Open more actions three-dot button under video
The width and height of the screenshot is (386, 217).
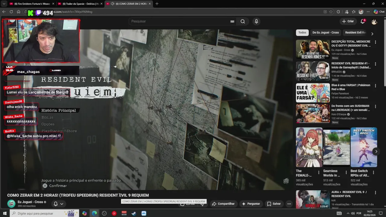pos(289,204)
